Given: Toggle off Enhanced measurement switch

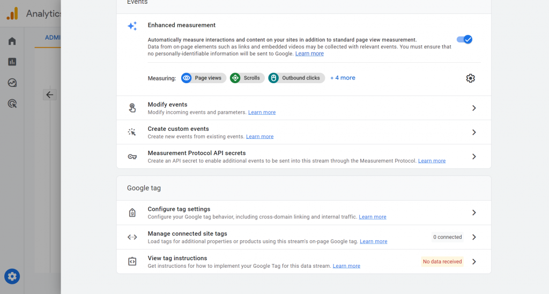Looking at the screenshot, I should (464, 39).
